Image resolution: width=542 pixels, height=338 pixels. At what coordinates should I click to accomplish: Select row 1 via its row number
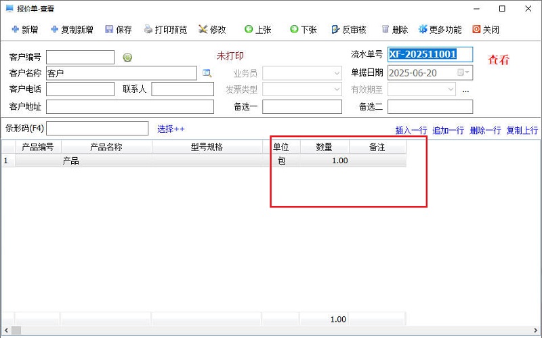pyautogui.click(x=7, y=161)
